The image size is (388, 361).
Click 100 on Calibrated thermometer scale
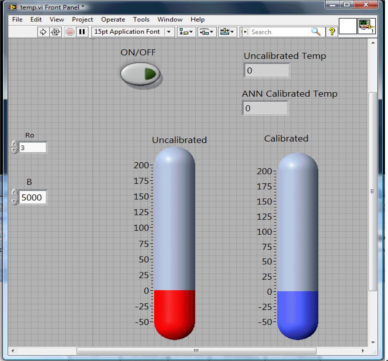264,232
